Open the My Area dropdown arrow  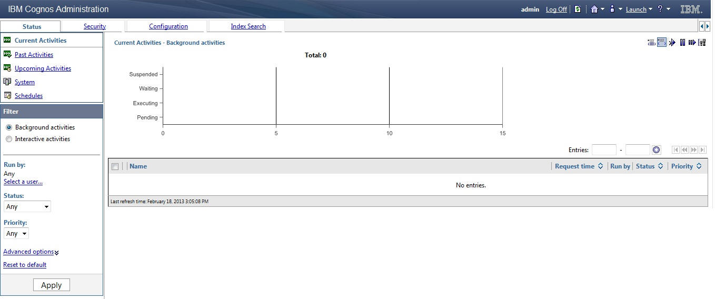620,9
